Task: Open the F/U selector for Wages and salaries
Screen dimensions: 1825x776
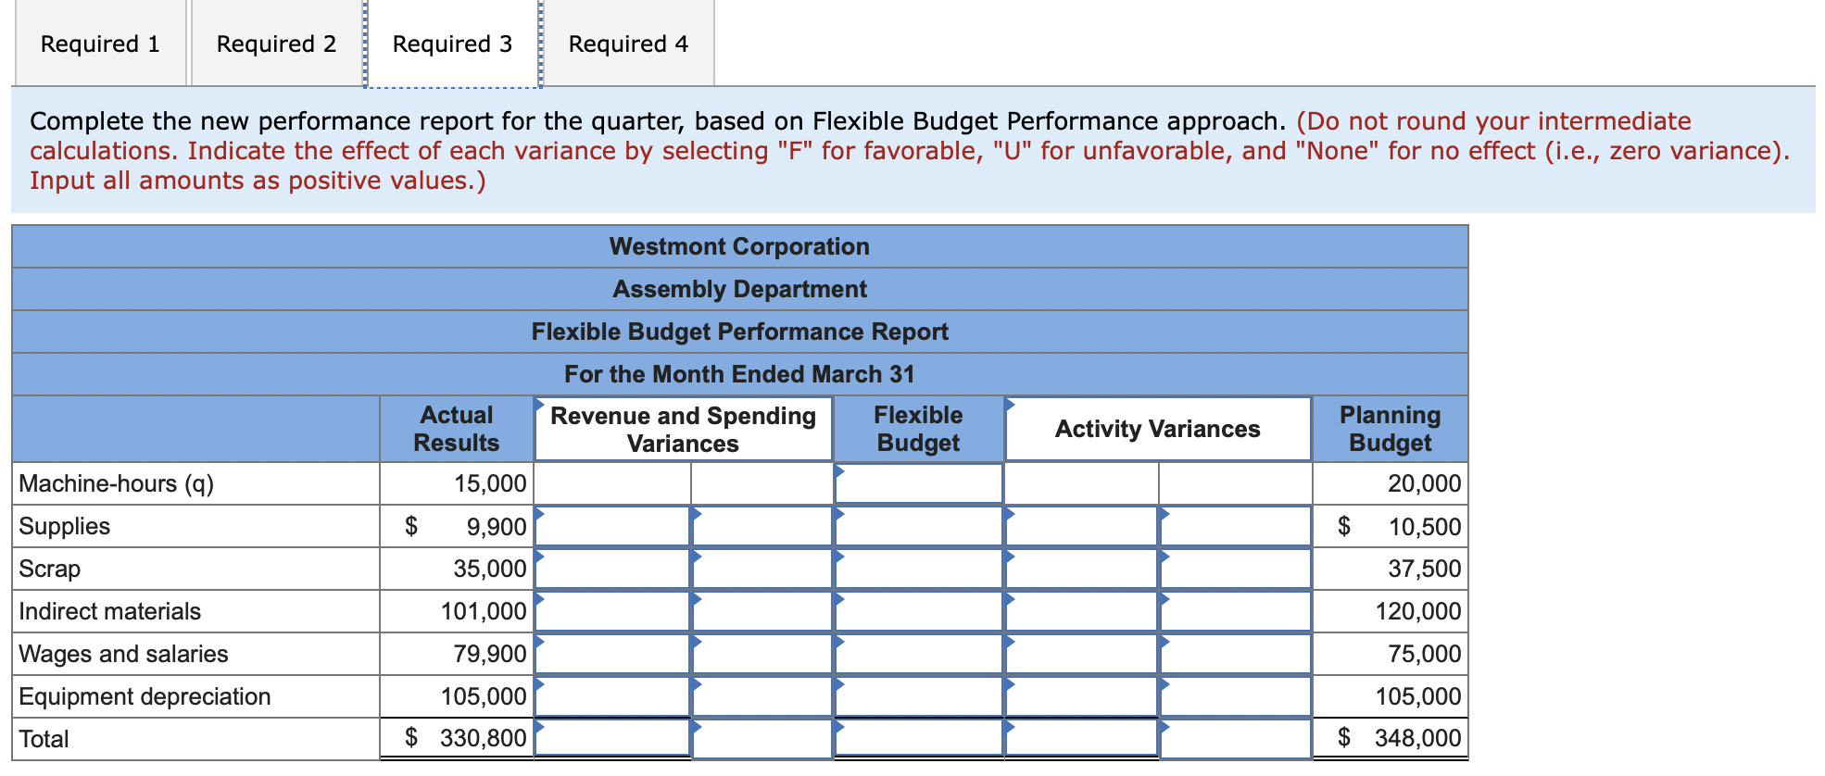Action: click(x=760, y=653)
